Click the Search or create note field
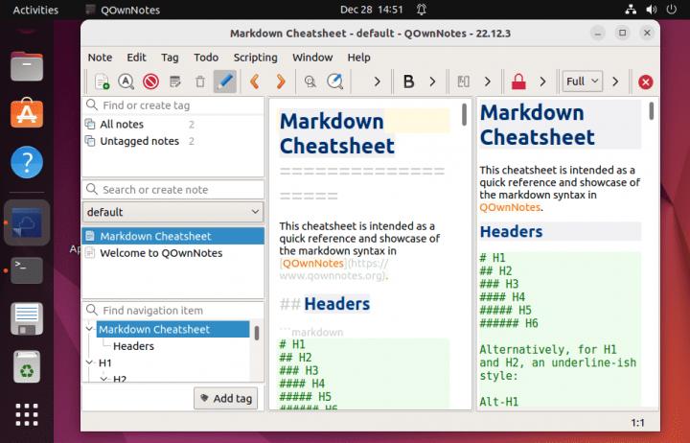 (178, 190)
